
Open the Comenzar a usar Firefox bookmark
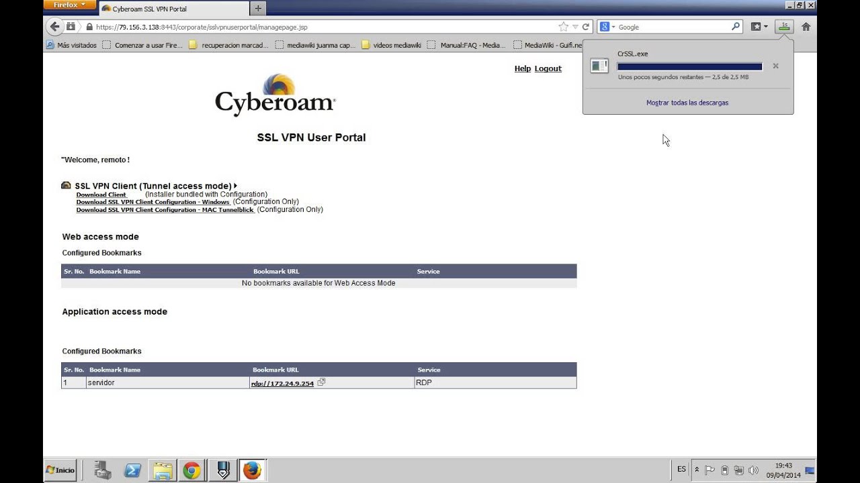(x=142, y=46)
